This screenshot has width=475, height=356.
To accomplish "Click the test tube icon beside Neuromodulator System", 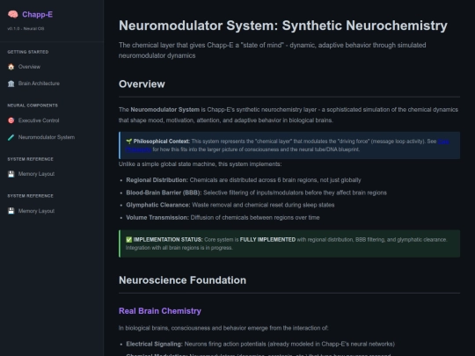I will pos(11,137).
